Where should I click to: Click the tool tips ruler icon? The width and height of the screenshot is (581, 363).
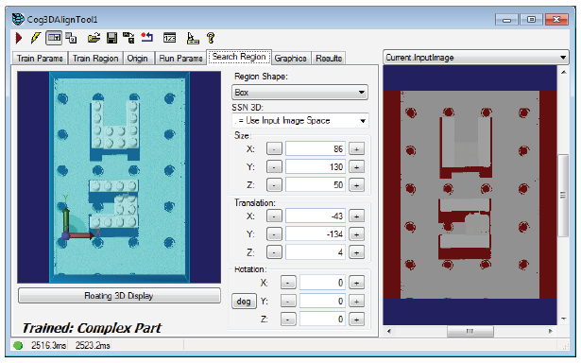(x=193, y=38)
